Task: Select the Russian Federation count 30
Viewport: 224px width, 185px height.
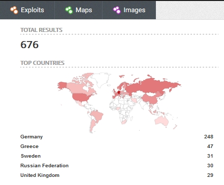Action: [210, 166]
